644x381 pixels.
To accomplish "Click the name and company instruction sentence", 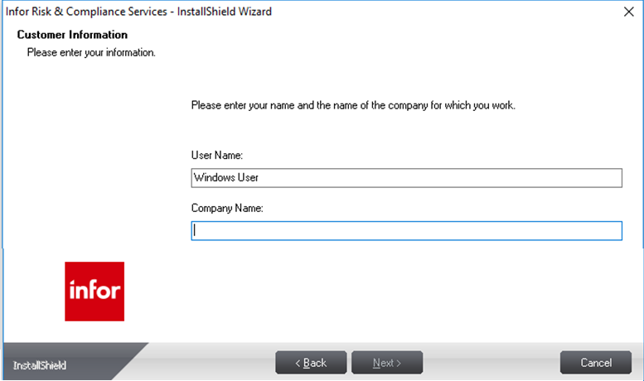I will (353, 105).
